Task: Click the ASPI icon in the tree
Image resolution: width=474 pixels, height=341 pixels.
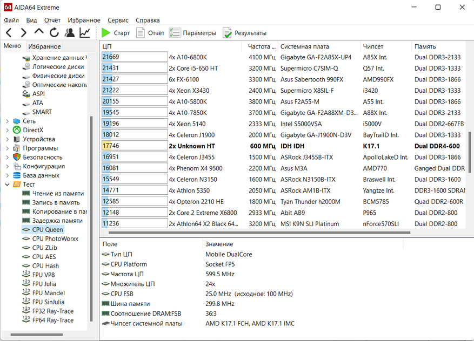Action: click(26, 94)
